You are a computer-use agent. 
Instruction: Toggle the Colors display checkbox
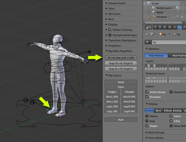pyautogui.click(x=171, y=116)
